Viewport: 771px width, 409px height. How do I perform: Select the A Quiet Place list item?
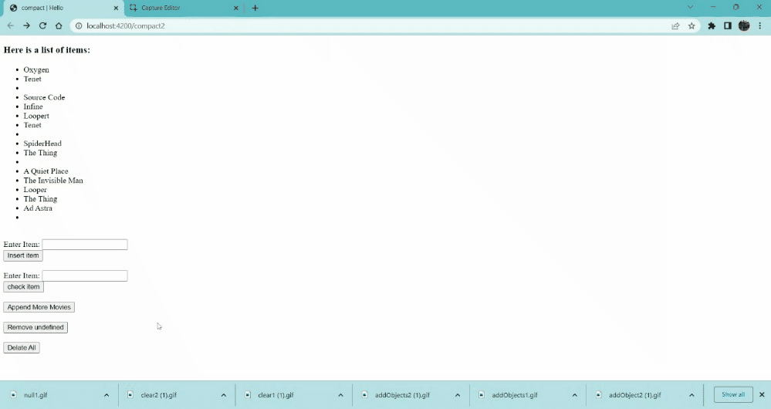click(x=46, y=171)
